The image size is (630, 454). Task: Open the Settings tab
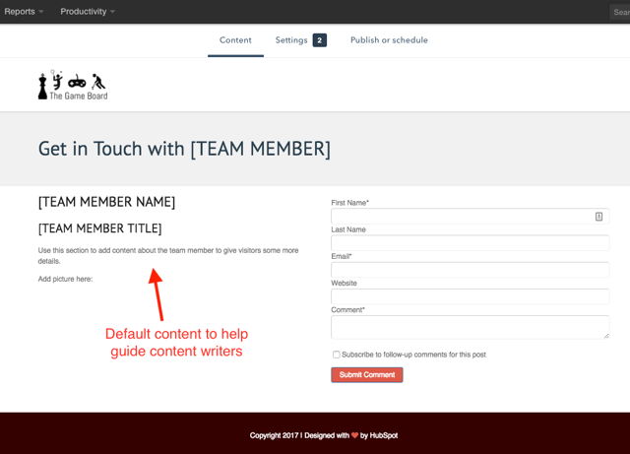click(x=291, y=40)
